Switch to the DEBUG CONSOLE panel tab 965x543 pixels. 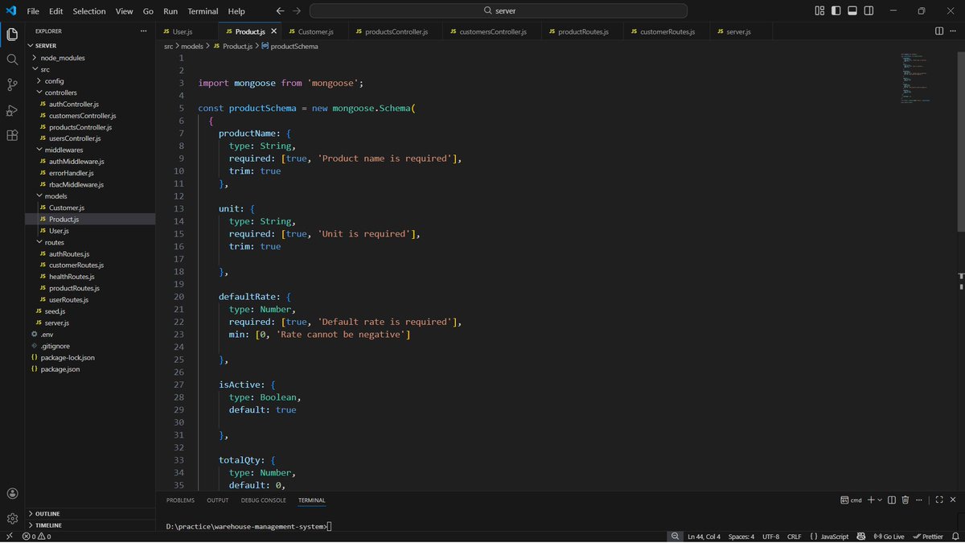(x=263, y=500)
